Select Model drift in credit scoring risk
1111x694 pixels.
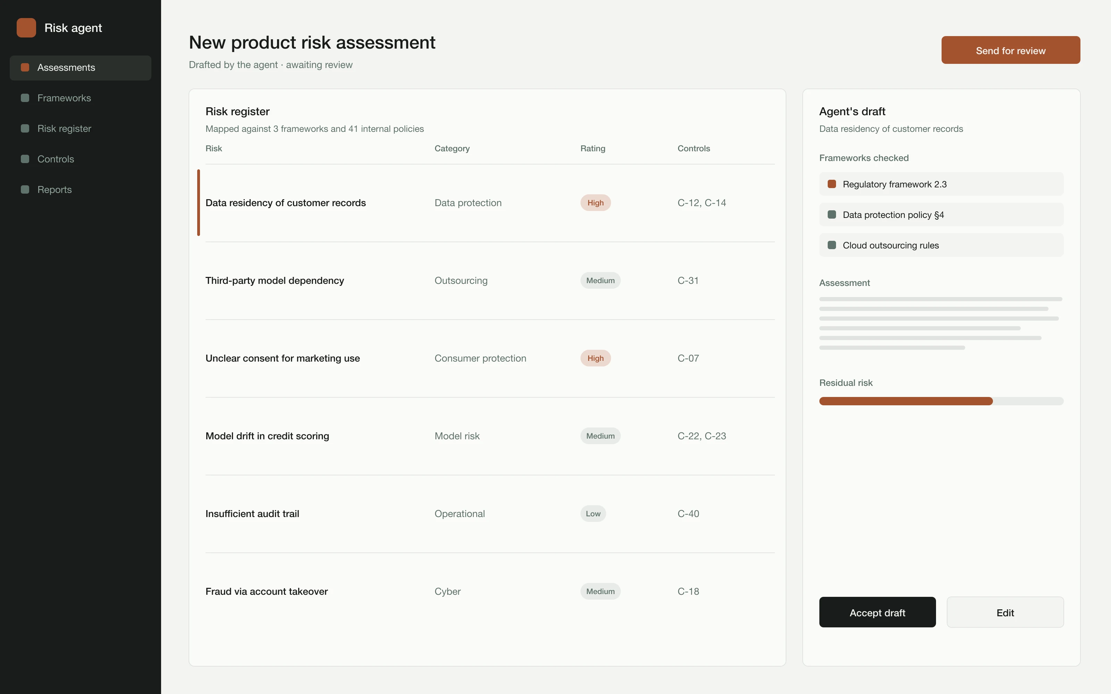tap(490, 436)
